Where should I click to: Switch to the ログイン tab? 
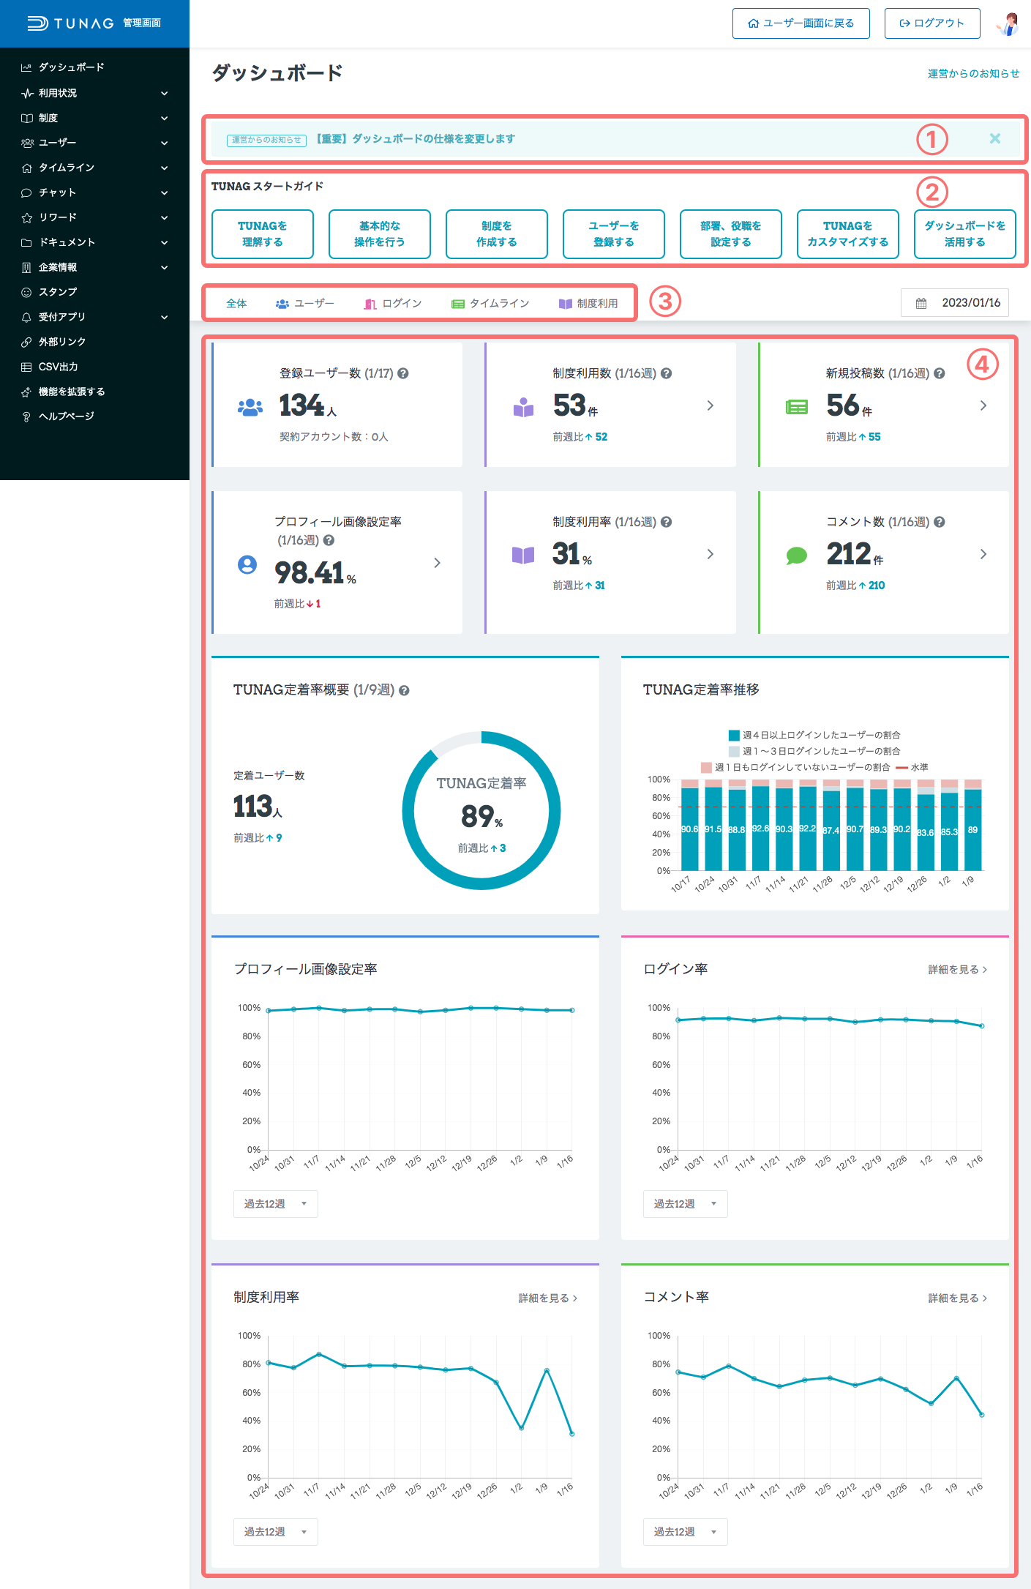click(x=393, y=304)
